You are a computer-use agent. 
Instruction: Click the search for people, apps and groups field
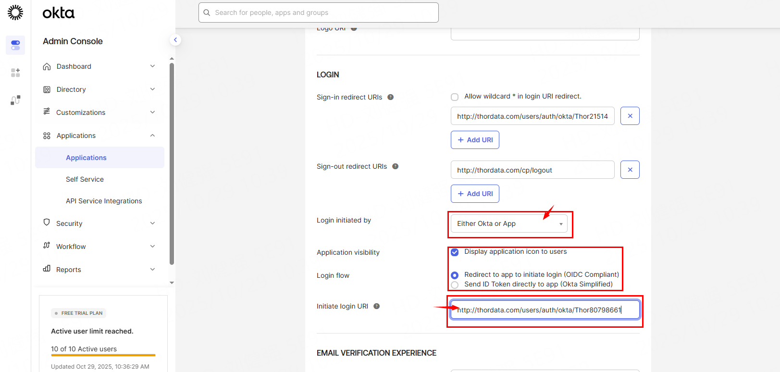coord(319,12)
